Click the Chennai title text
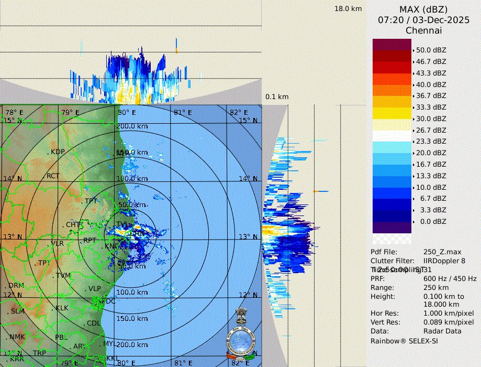Screen dimensions: 481x367 pos(423,30)
